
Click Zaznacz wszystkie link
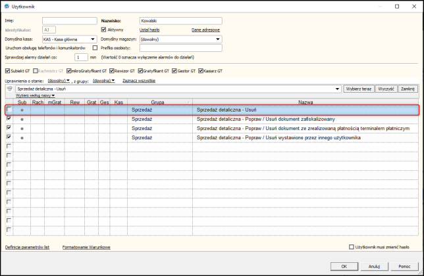click(x=139, y=81)
